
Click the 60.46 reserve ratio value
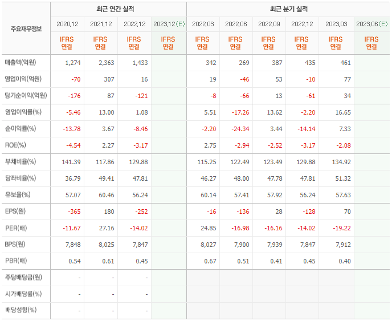coord(107,195)
